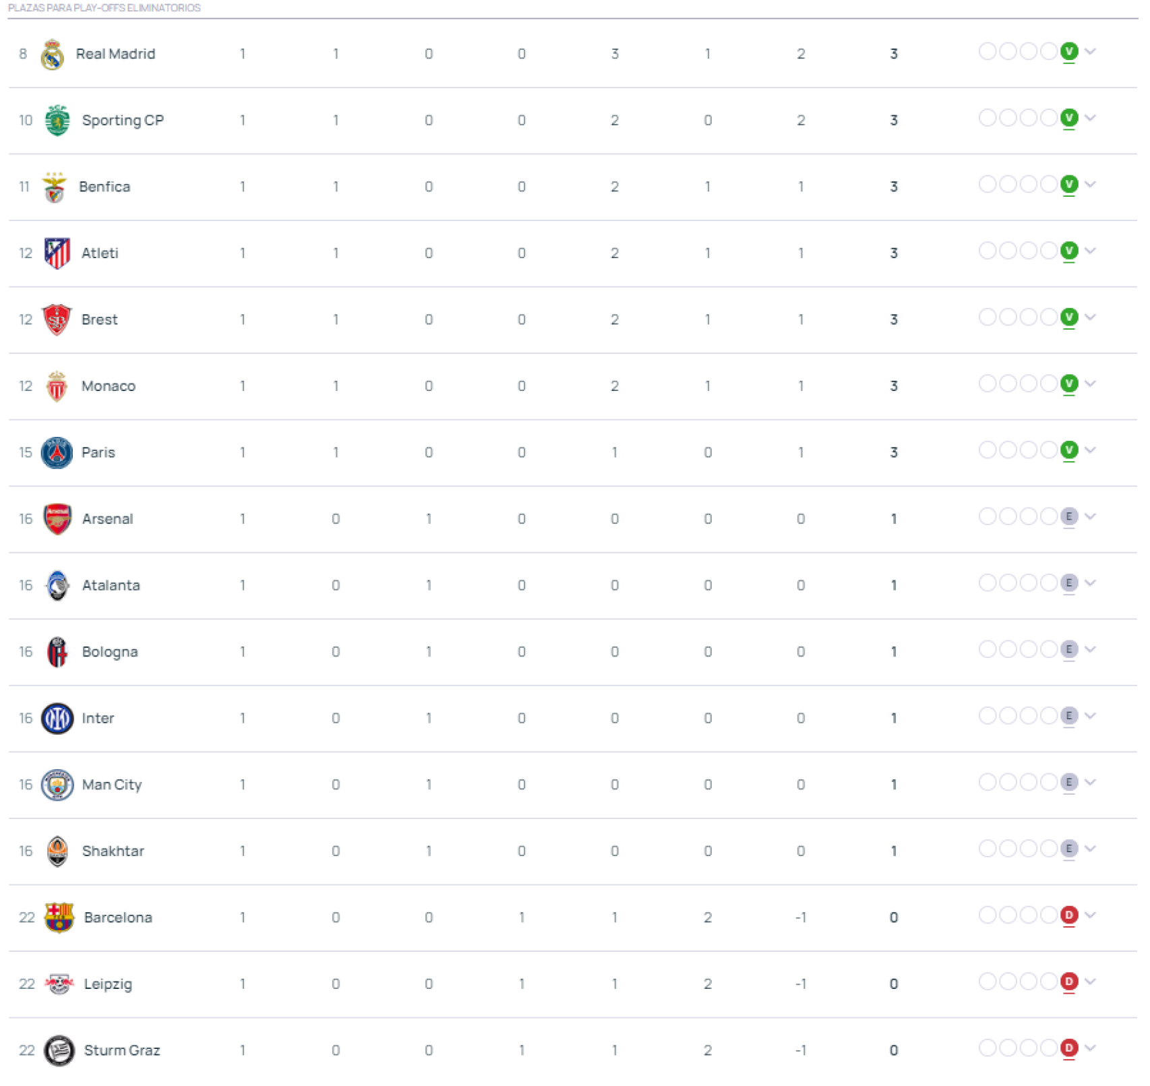Screen dimensions: 1150x1086
Task: Click the Paris club crest
Action: click(57, 453)
